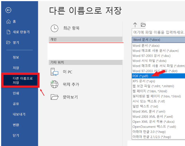Select 일반 텍스트 (*.txt) option
The height and width of the screenshot is (146, 185).
[158, 106]
